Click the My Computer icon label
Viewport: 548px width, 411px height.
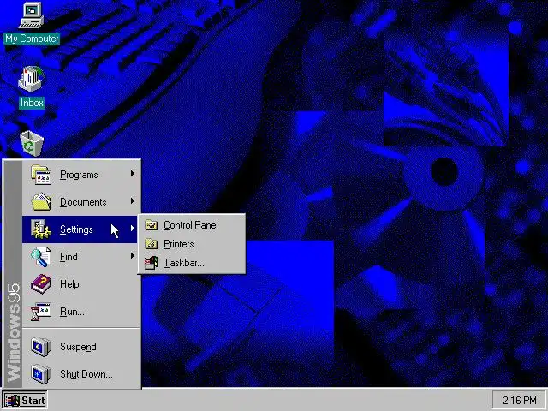(x=32, y=39)
